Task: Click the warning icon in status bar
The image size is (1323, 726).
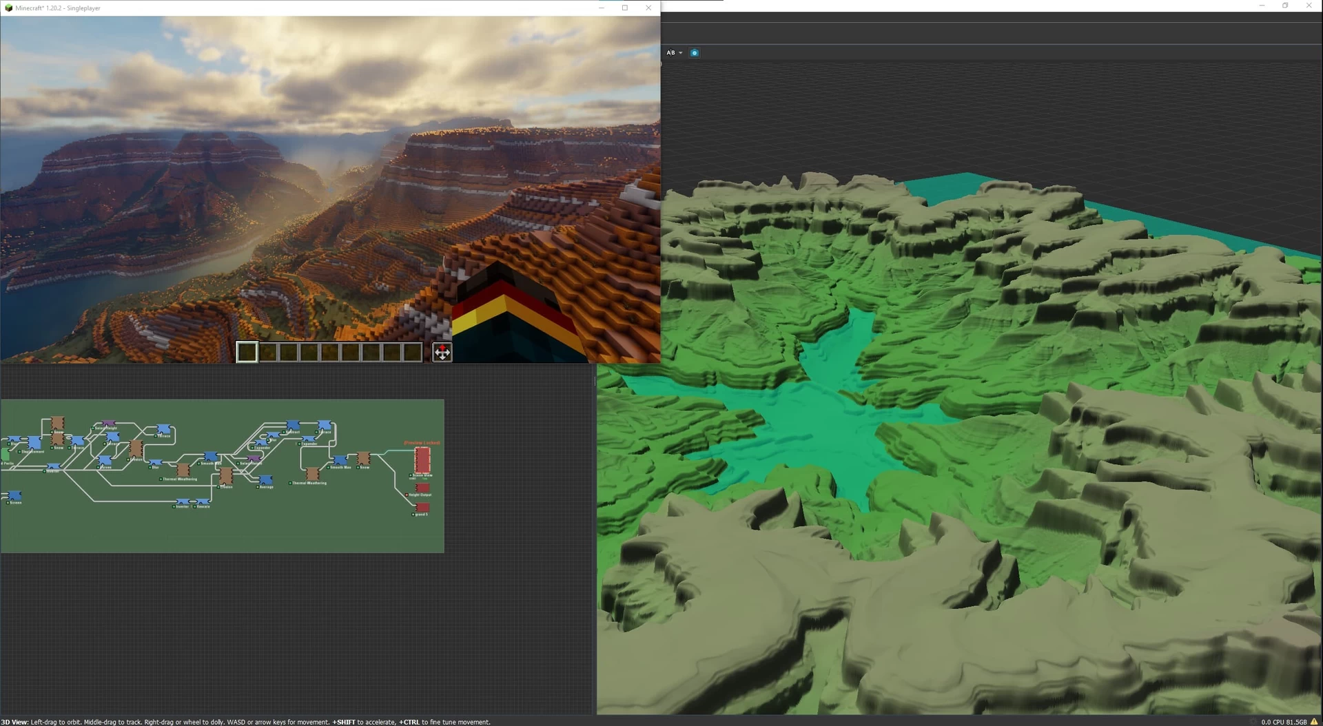Action: [1314, 722]
